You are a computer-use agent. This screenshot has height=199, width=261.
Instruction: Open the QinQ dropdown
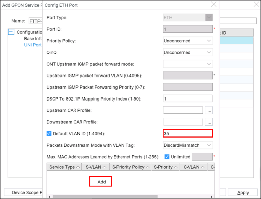pos(209,52)
